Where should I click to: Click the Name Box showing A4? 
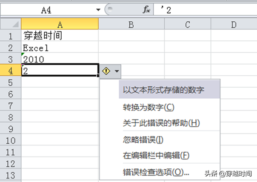click(51, 10)
